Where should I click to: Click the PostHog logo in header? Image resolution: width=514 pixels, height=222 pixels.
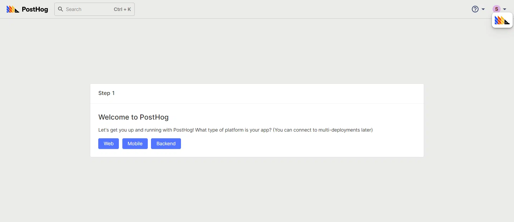pos(27,9)
